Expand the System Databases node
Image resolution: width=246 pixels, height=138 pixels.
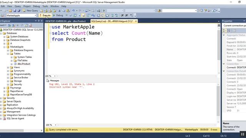[4, 37]
